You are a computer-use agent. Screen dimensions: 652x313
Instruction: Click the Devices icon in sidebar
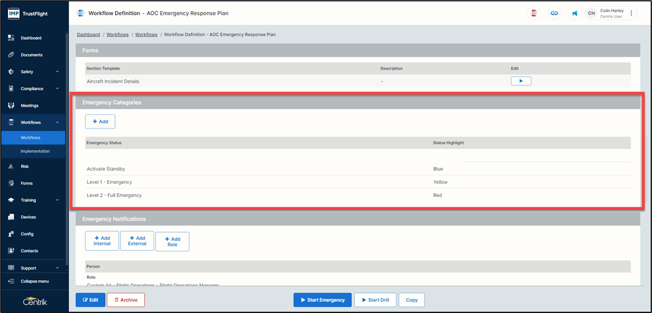[x=11, y=217]
